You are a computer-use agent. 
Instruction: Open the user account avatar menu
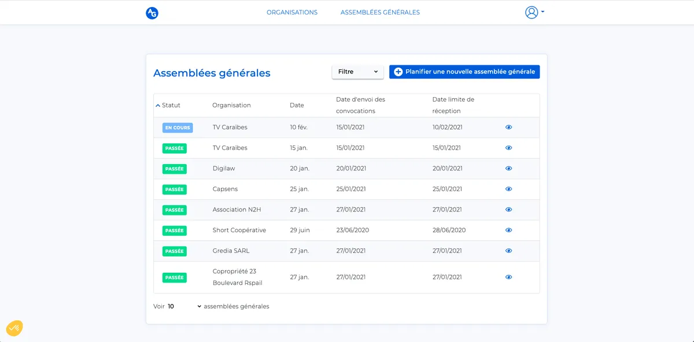(531, 12)
